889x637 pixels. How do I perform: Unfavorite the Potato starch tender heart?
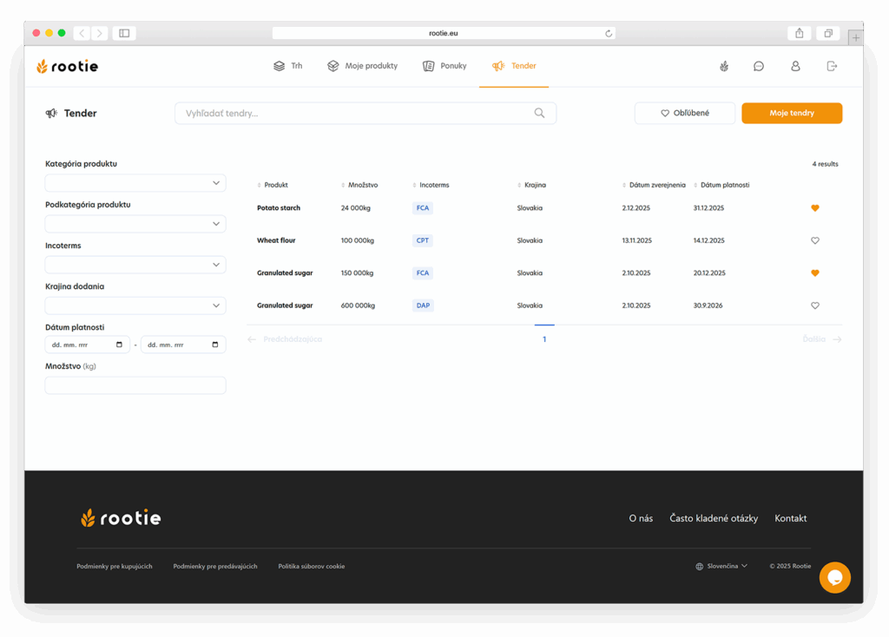pyautogui.click(x=814, y=208)
